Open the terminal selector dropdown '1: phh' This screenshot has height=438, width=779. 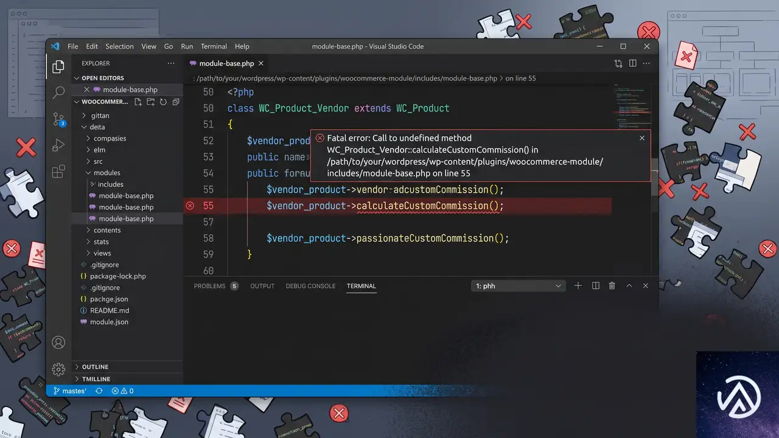click(519, 286)
